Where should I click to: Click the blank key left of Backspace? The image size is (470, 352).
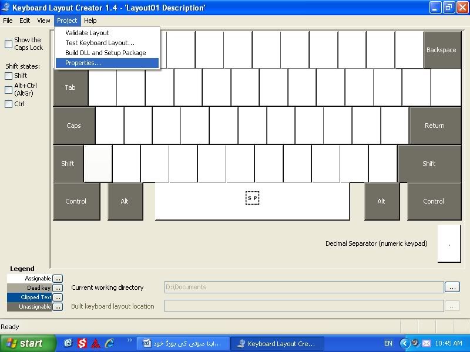pos(409,50)
